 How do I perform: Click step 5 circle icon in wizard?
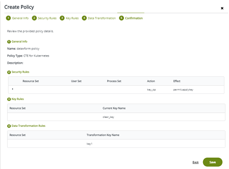tap(121, 18)
